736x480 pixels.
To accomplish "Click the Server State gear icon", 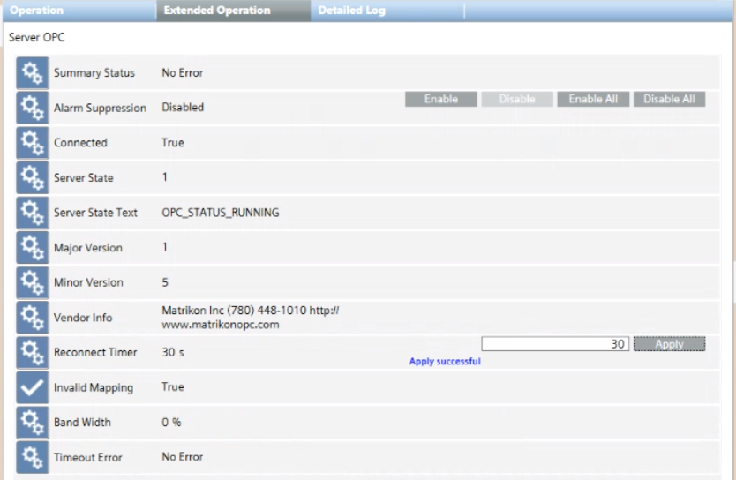I will pos(33,177).
